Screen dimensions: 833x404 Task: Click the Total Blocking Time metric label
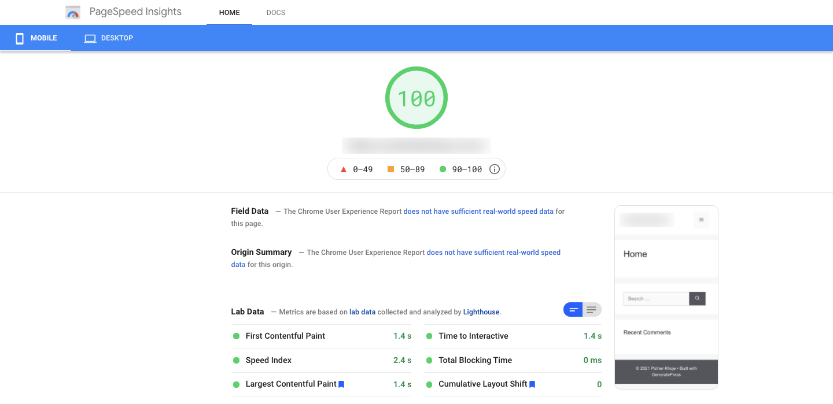point(475,361)
